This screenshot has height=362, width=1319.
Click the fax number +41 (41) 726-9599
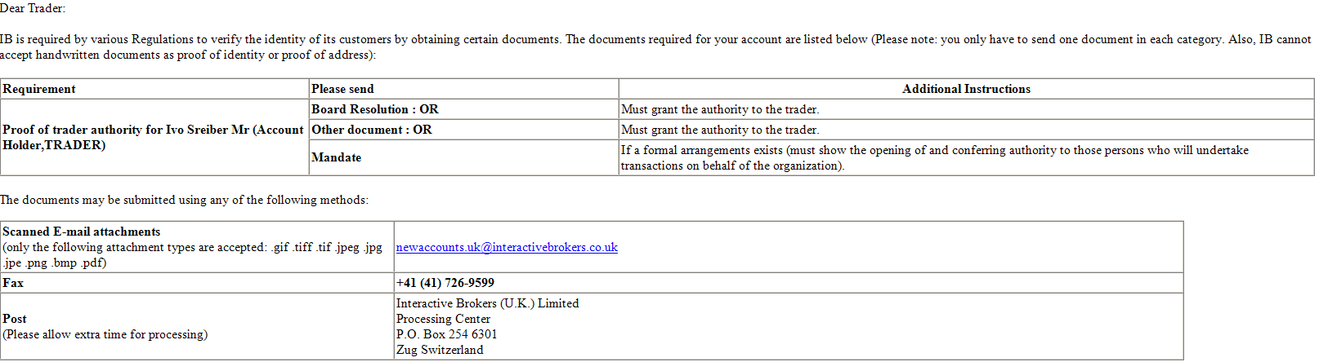445,283
